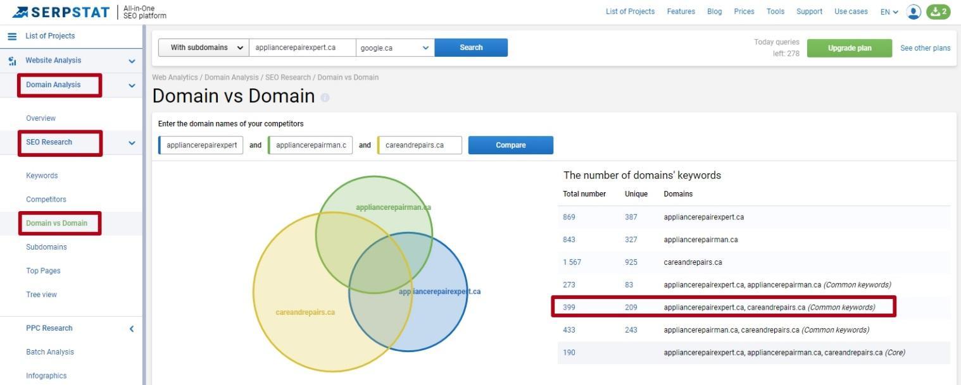Click the first competitor domain field appliancerepairexpert
This screenshot has height=385, width=961.
[201, 145]
